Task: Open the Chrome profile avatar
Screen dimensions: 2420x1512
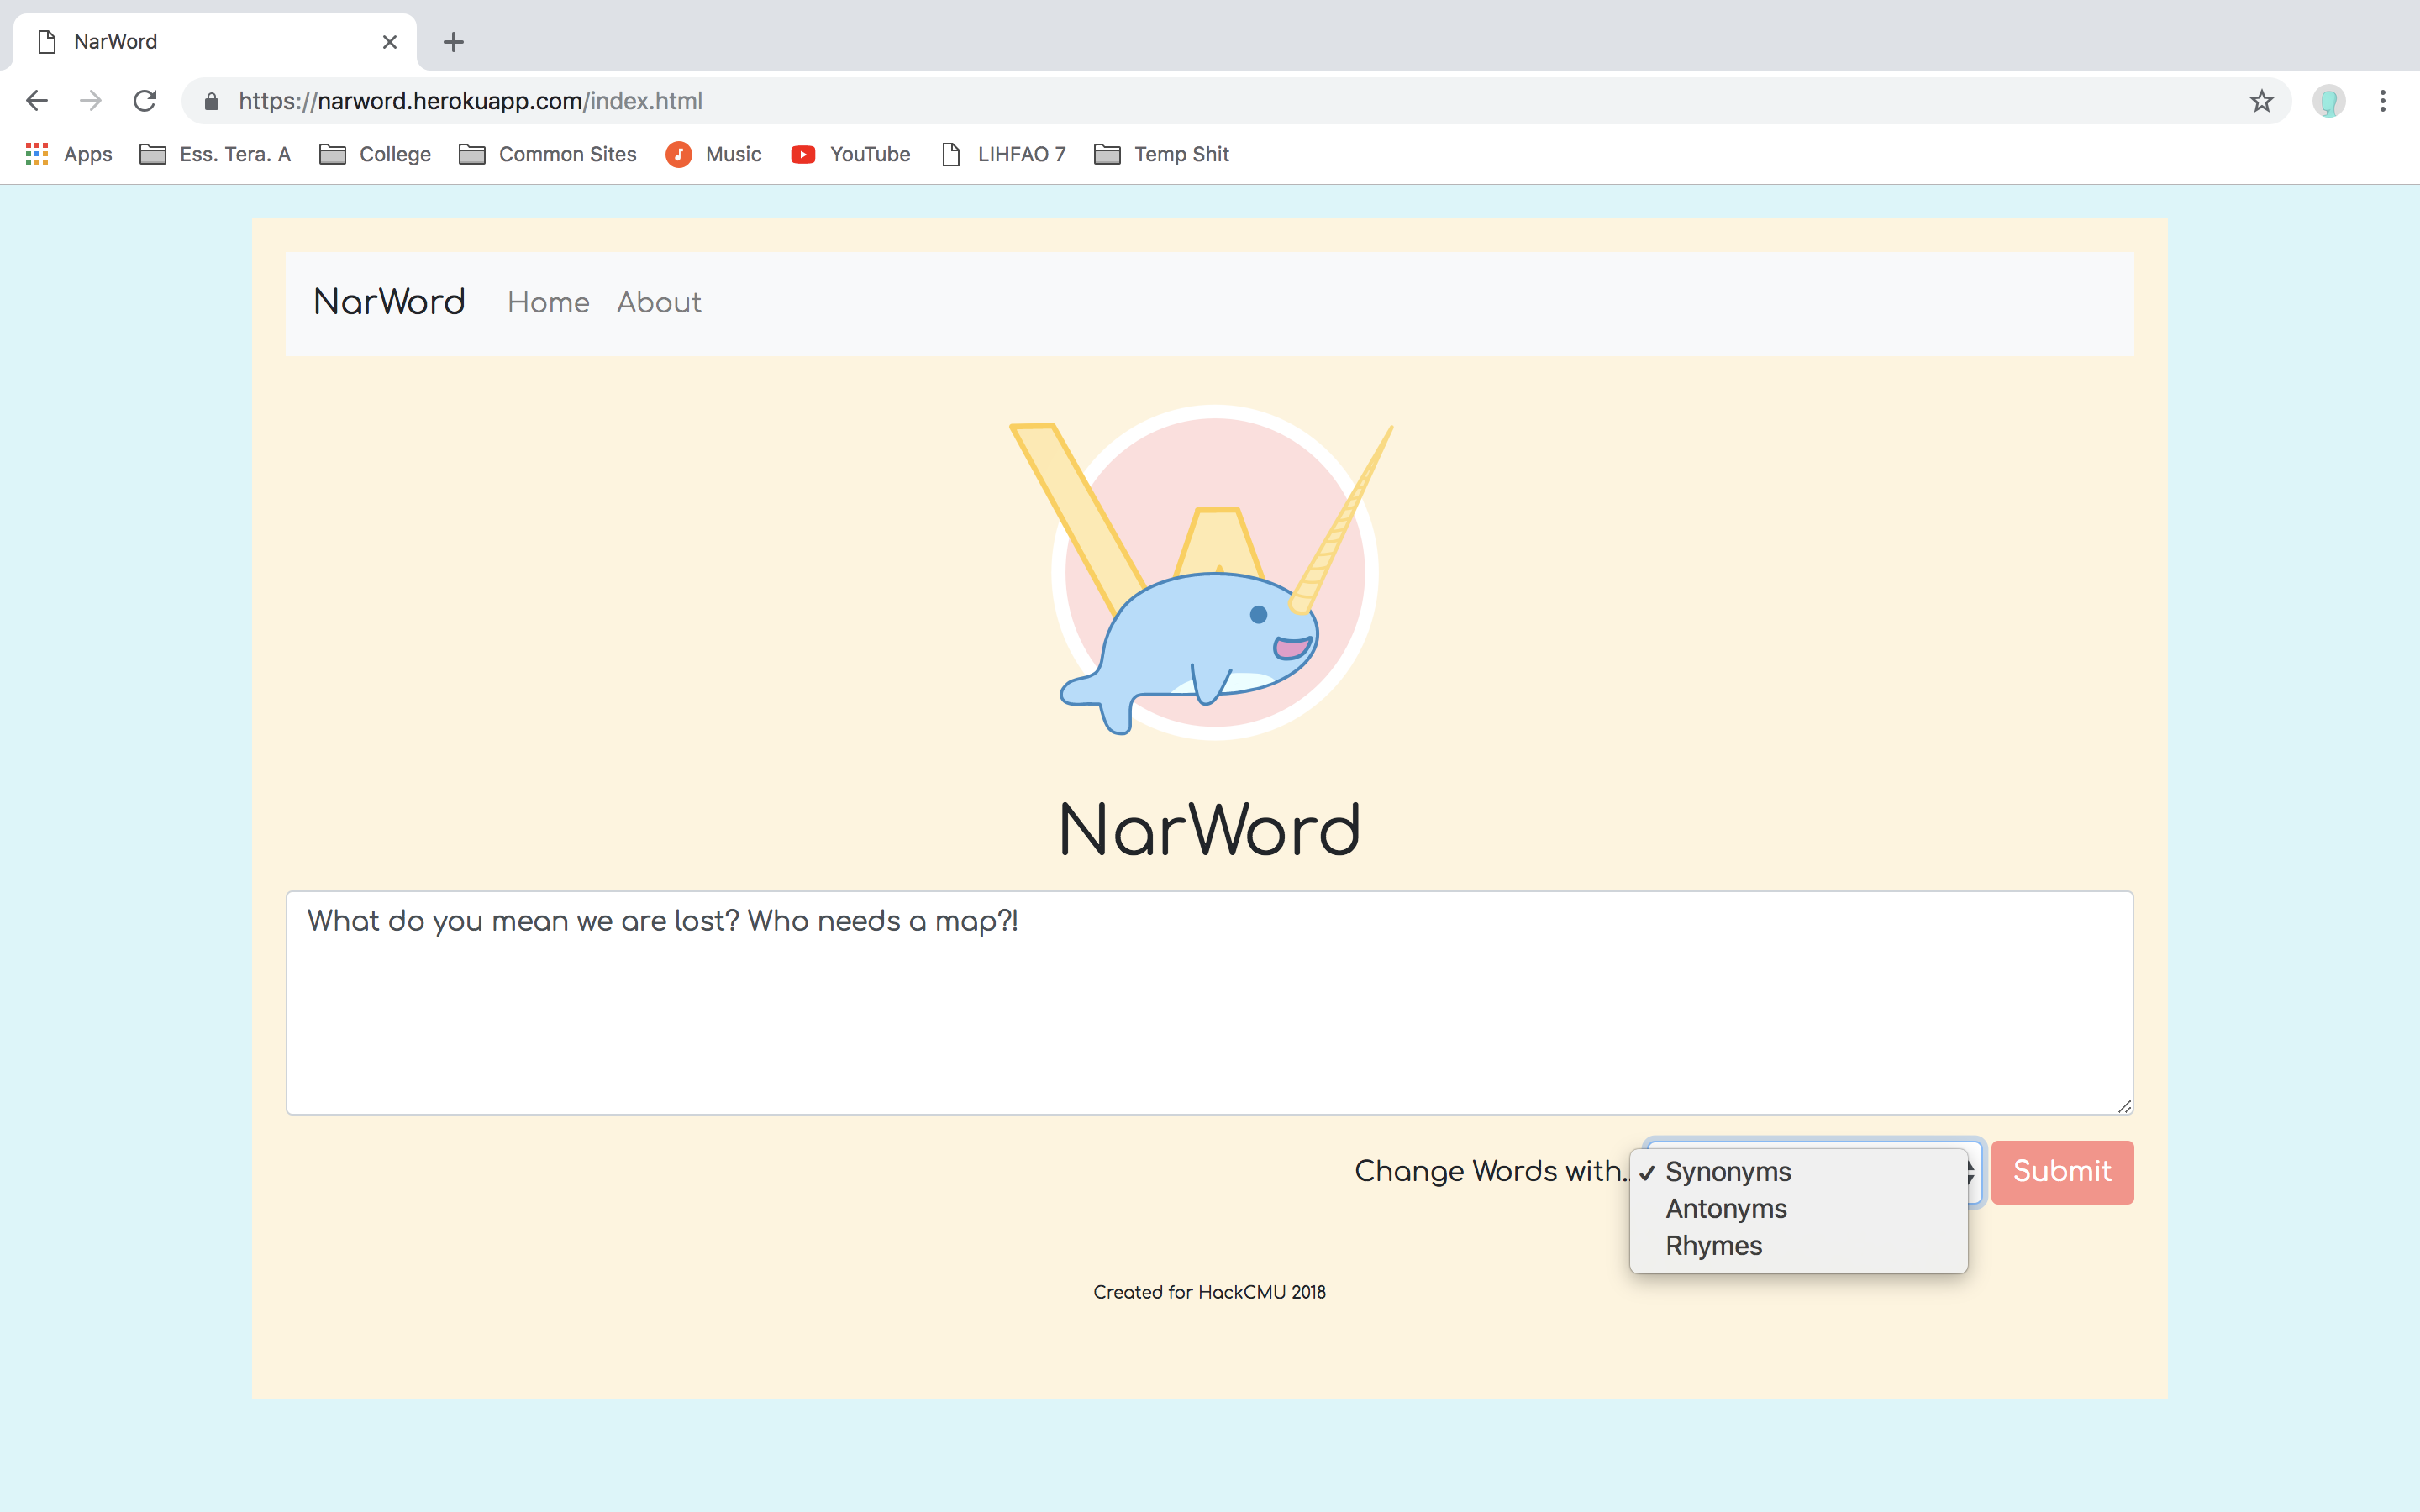Action: pyautogui.click(x=2328, y=101)
